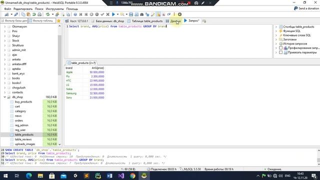Click the Send a donation link
The height and width of the screenshot is (180, 320).
point(306,8)
